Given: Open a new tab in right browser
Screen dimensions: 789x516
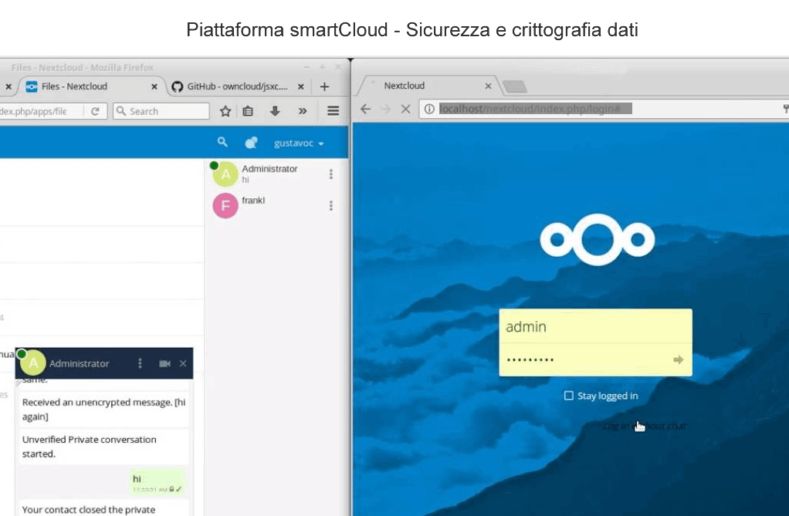Looking at the screenshot, I should (515, 86).
